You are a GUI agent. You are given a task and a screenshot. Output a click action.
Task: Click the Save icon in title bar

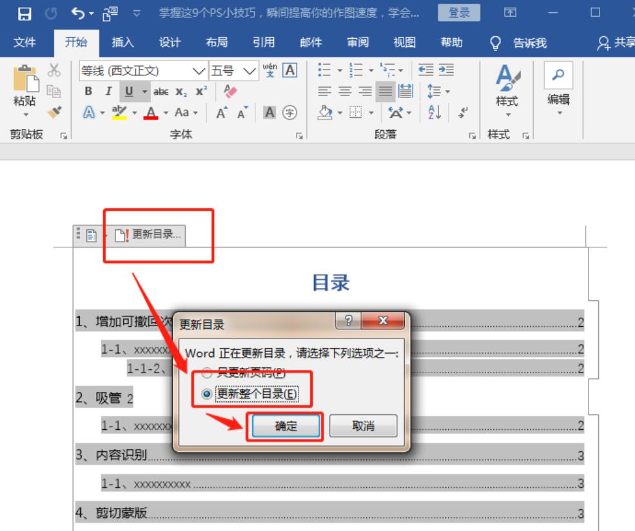[24, 14]
